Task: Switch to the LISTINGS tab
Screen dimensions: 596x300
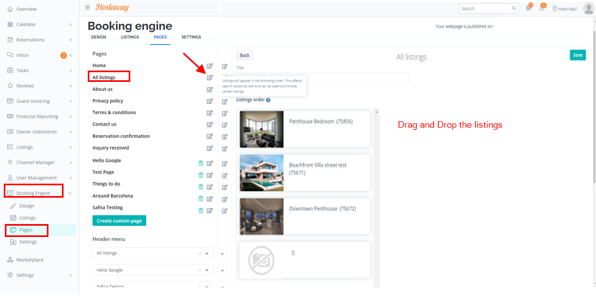Action: click(130, 37)
